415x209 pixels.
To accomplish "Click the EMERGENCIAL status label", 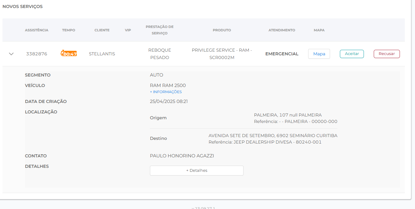I will (x=282, y=54).
